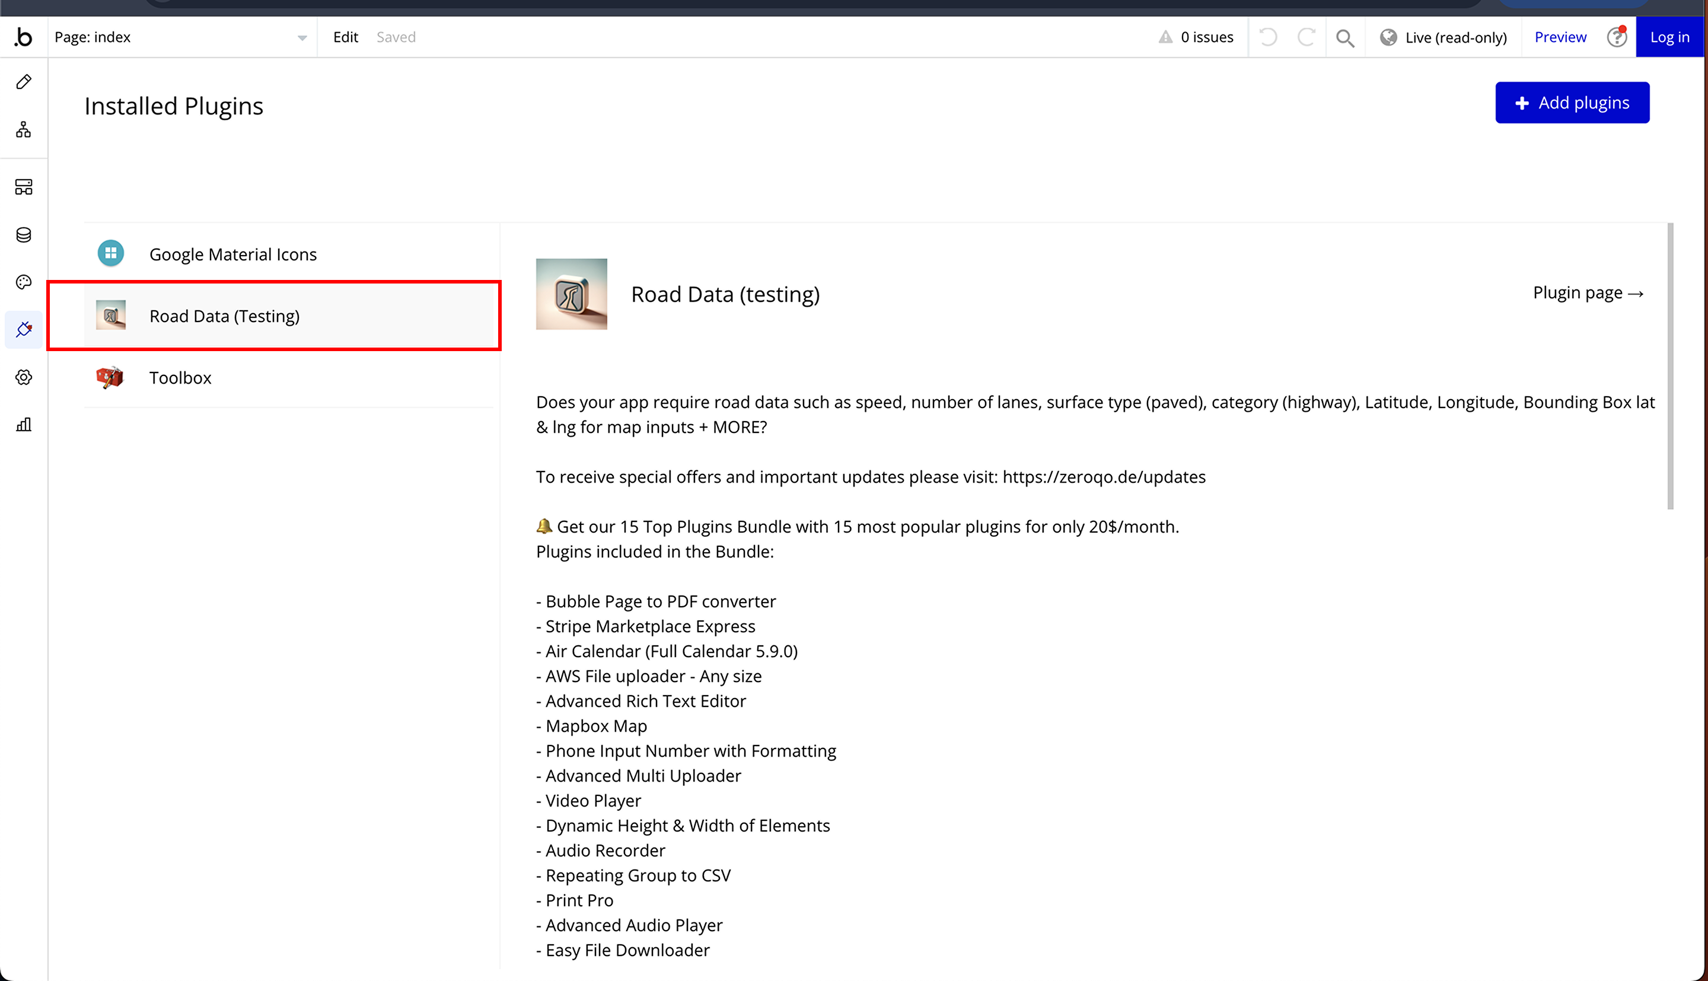Select Google Material Icons plugin
Screen dimensions: 1708x981
tap(232, 254)
